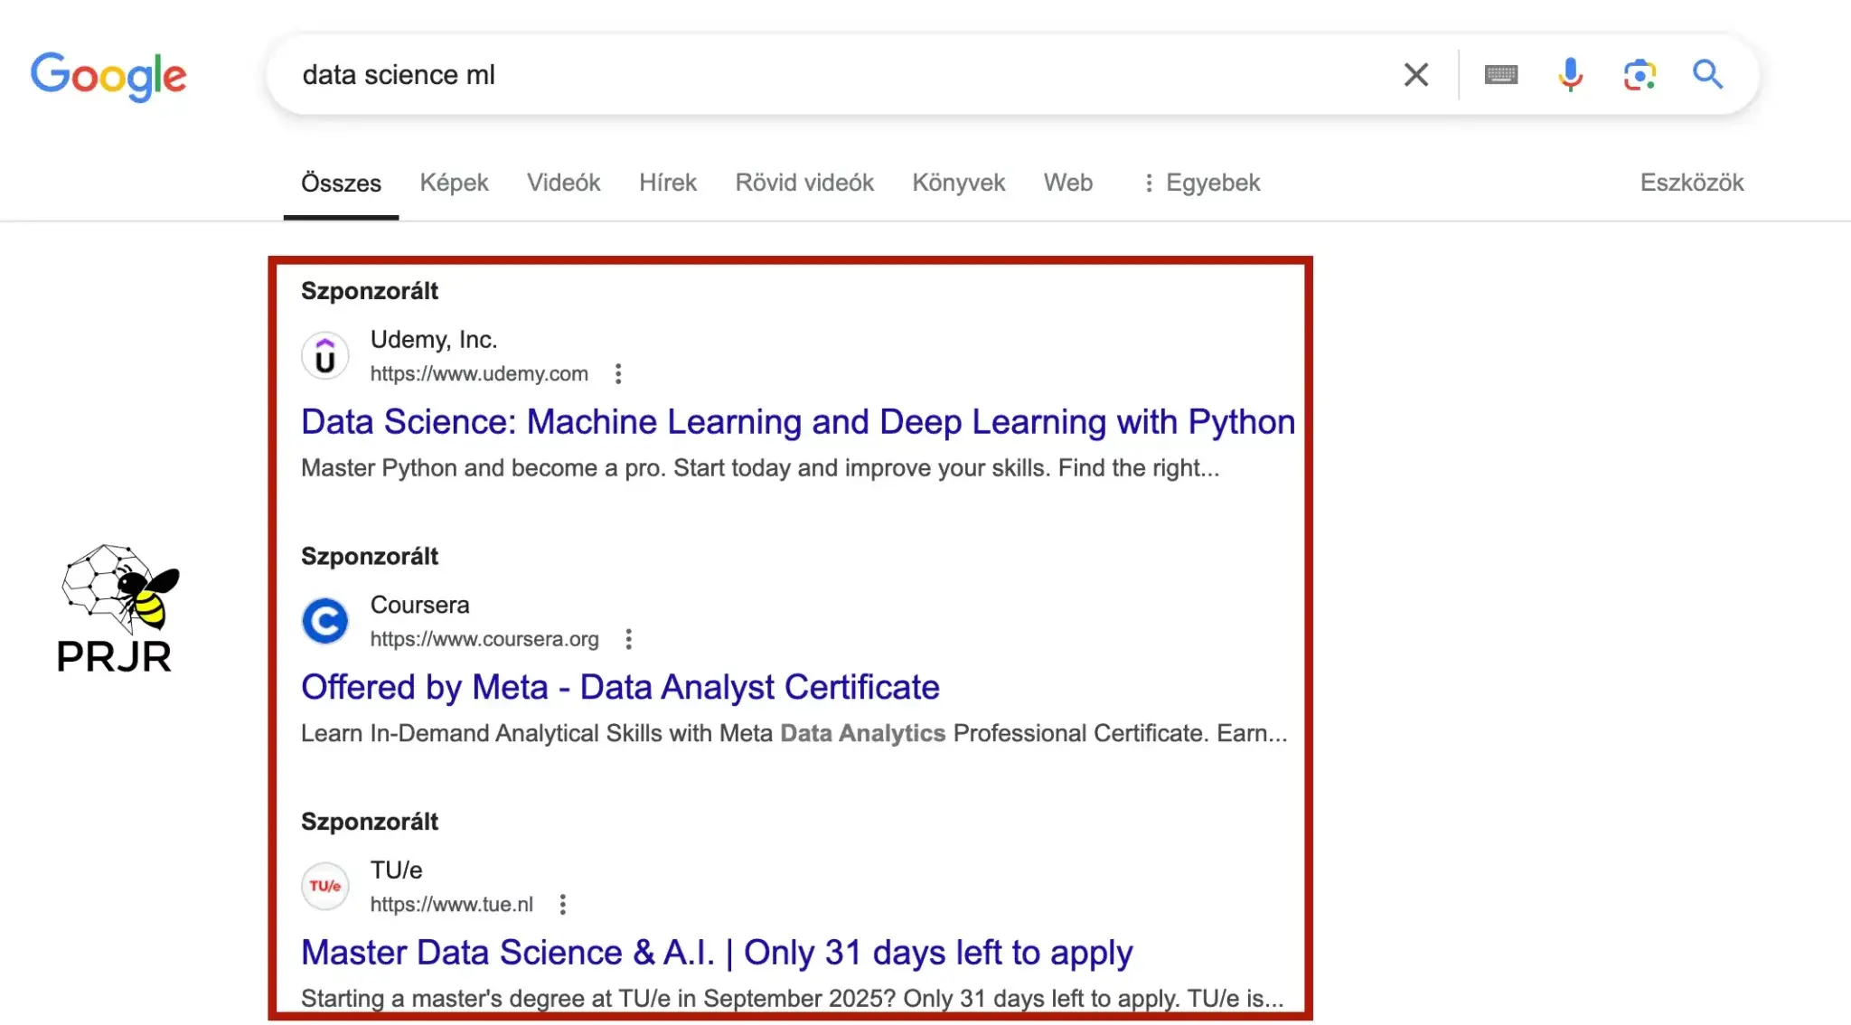The width and height of the screenshot is (1851, 1025).
Task: Open the Master Data Science & A.I. link
Action: [x=717, y=953]
